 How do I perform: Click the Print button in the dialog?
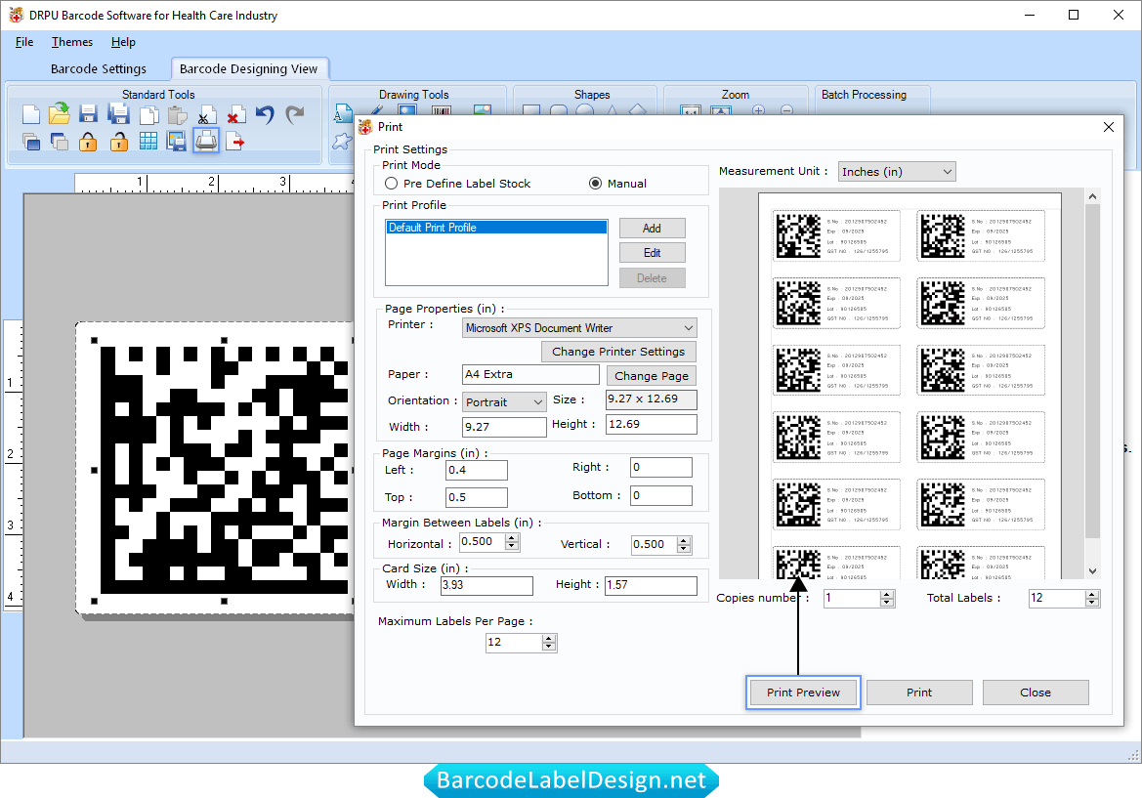point(919,693)
